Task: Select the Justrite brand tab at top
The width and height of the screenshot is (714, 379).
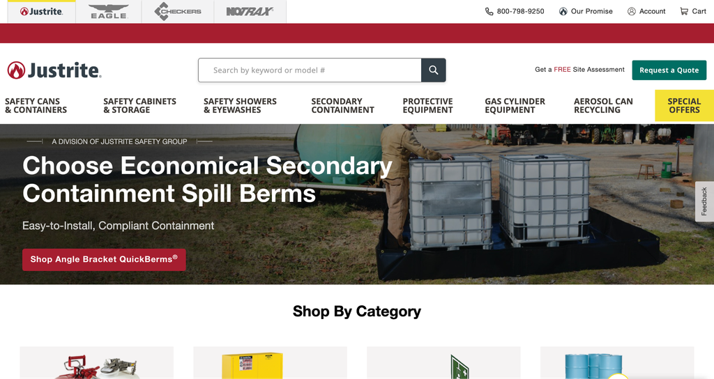Action: tap(41, 11)
